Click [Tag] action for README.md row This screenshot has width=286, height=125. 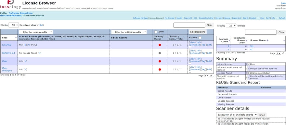pyautogui.click(x=203, y=53)
